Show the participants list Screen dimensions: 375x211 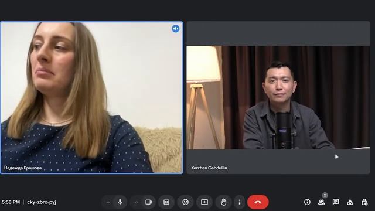coord(322,202)
